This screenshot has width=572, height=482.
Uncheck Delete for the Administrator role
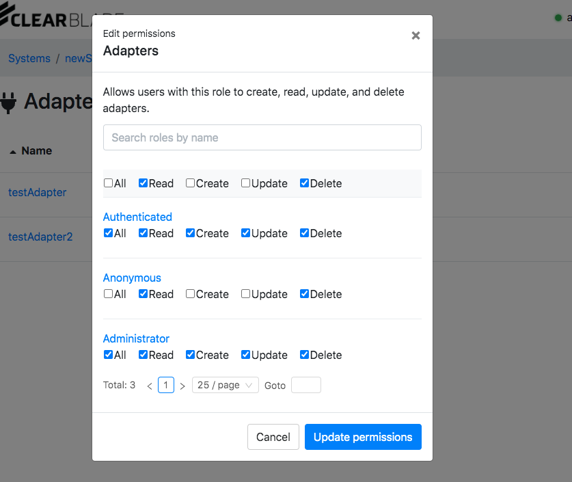(x=305, y=355)
